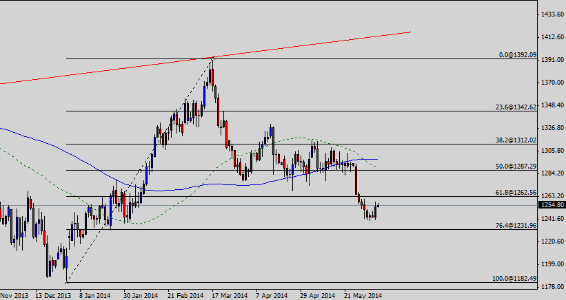The image size is (566, 300).
Task: Click the 38.2@1312.02 retracement label
Action: pyautogui.click(x=516, y=140)
